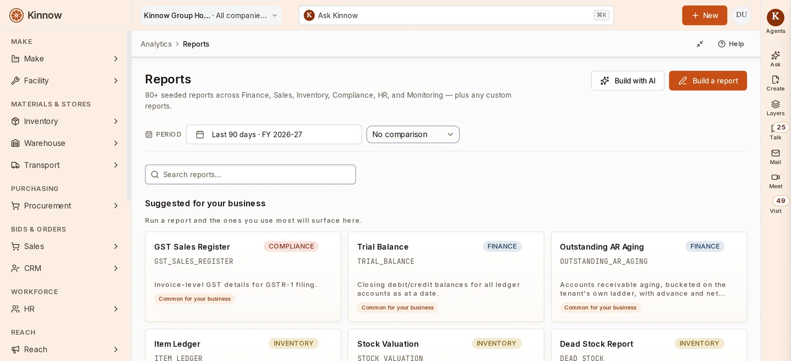Open the Stock Valuation report card
Viewport: 791px width, 361px height.
click(x=446, y=345)
